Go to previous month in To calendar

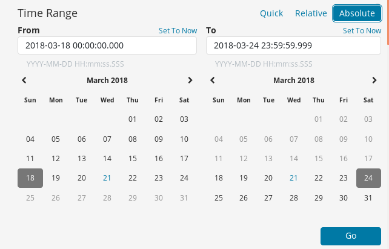[x=212, y=80]
